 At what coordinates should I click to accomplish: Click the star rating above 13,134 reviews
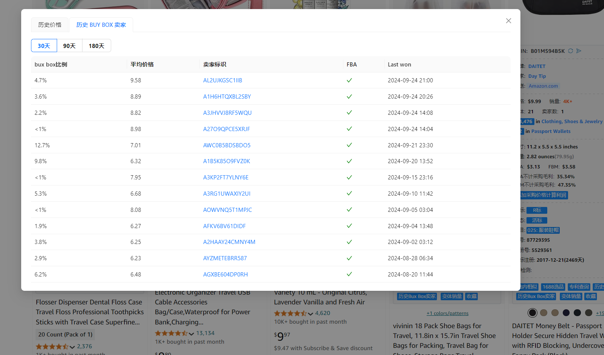click(x=171, y=333)
